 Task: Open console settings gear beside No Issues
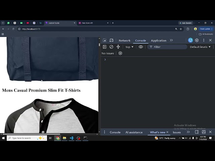click(120, 53)
